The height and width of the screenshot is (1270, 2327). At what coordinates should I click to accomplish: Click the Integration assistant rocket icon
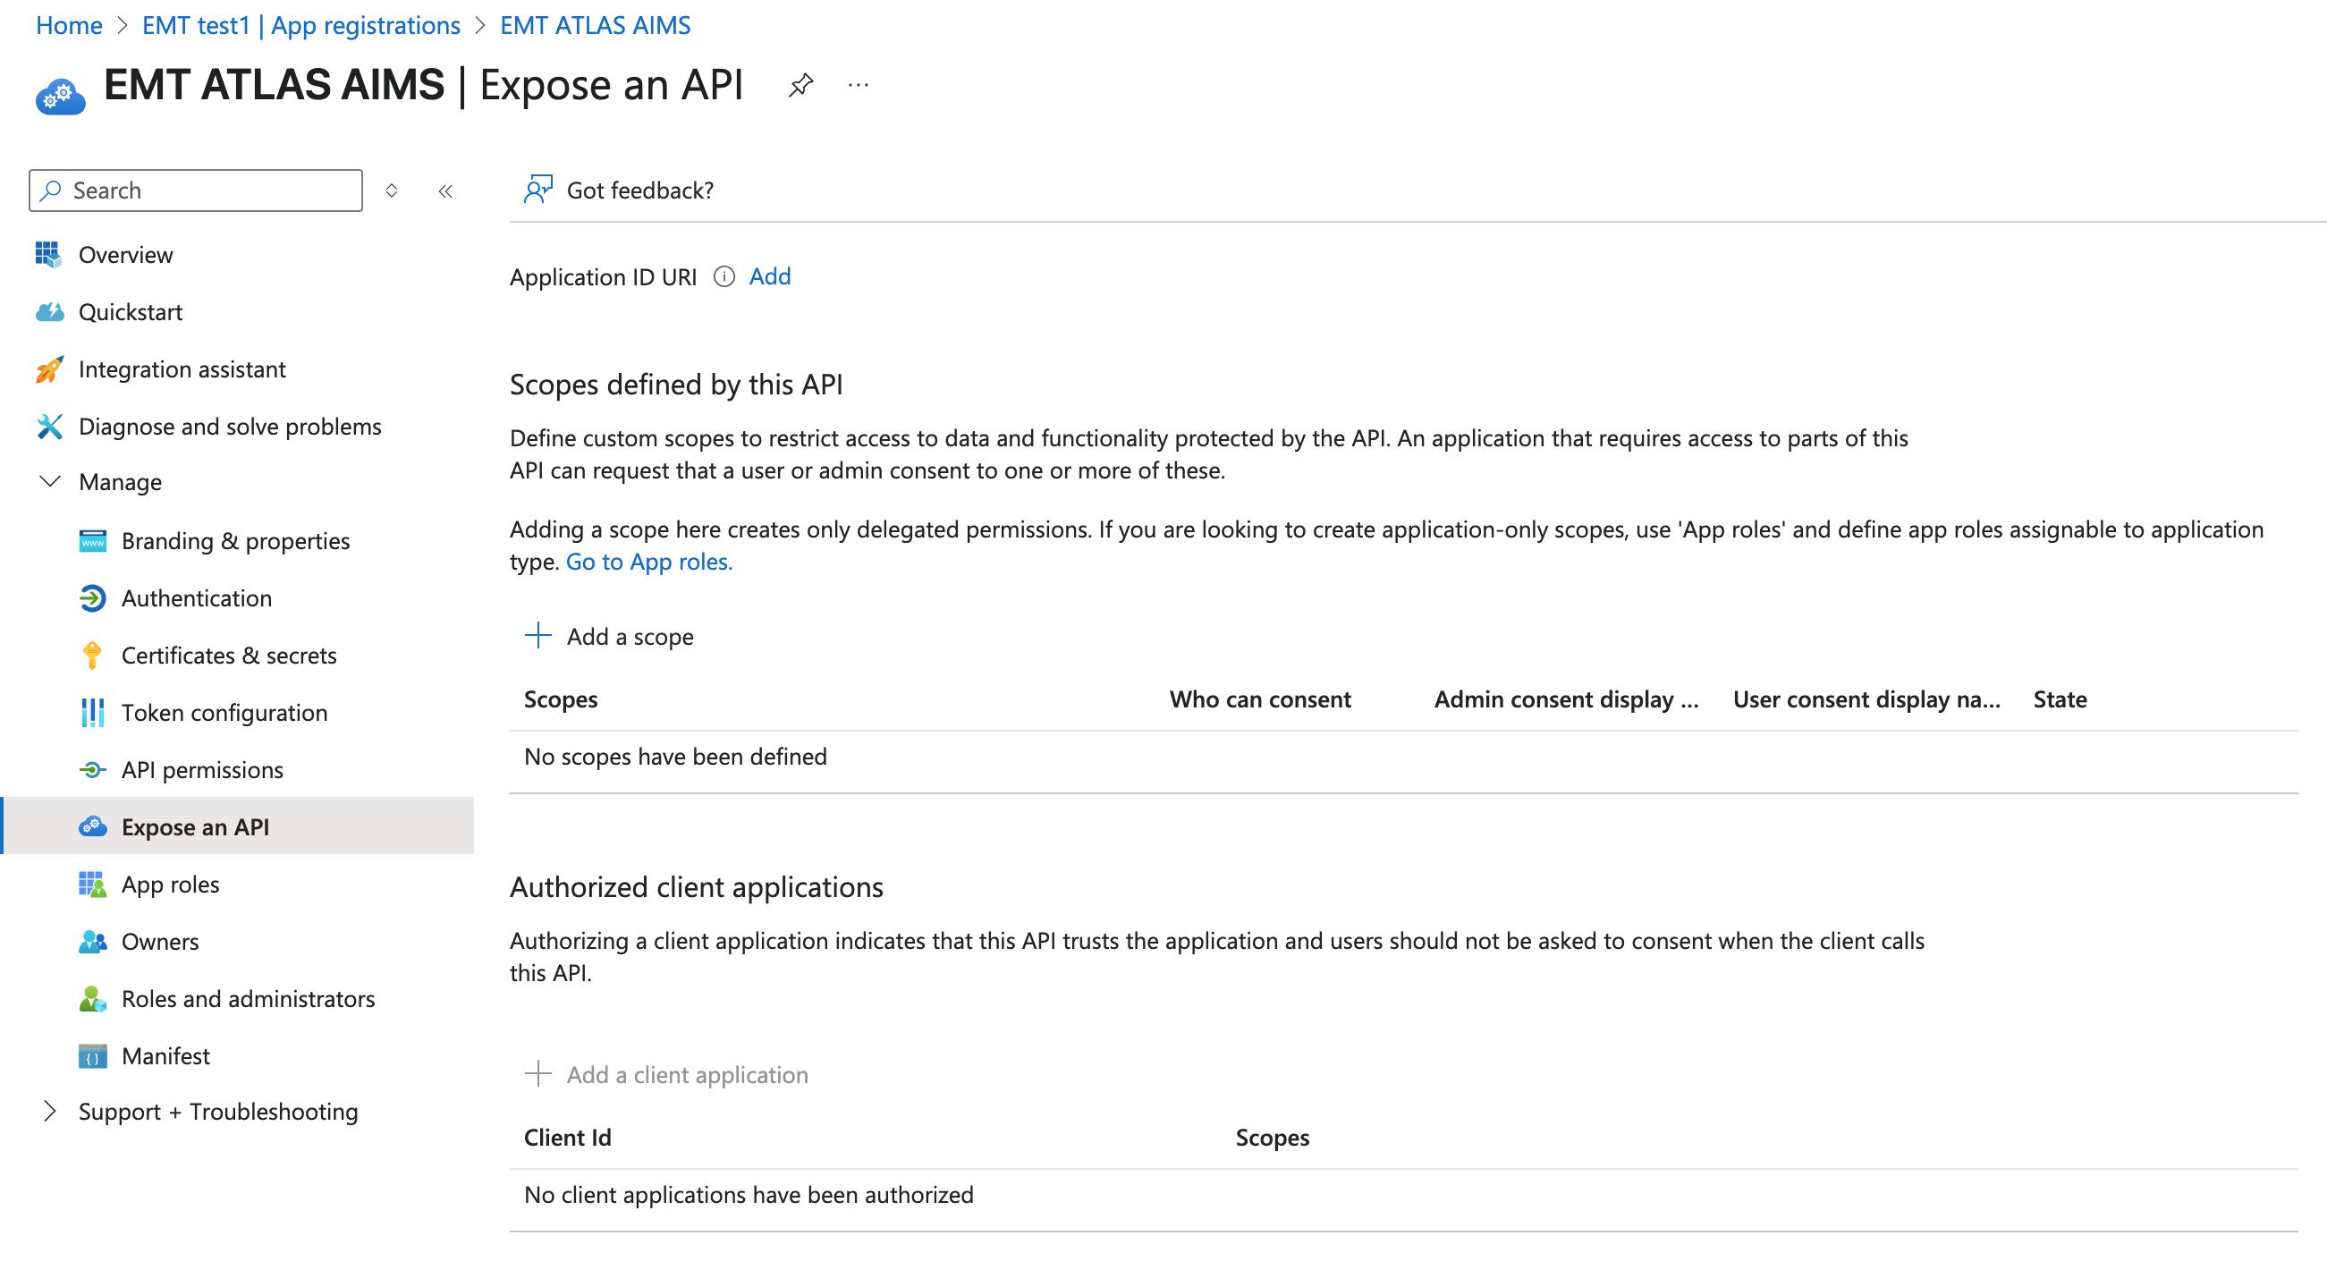point(49,369)
